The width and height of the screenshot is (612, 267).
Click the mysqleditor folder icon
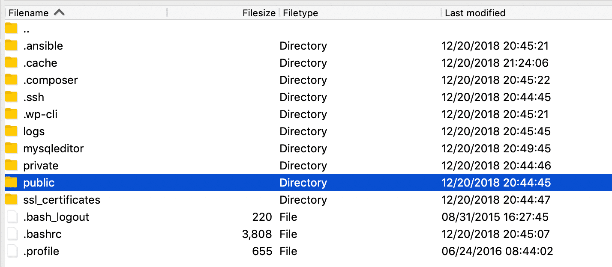pos(12,148)
